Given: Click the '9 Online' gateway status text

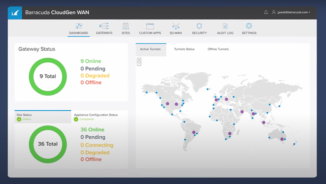Looking at the screenshot, I should (x=91, y=61).
